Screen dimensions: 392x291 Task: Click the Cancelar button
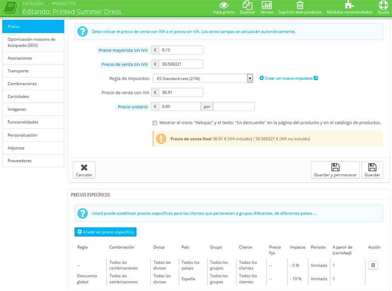point(84,170)
